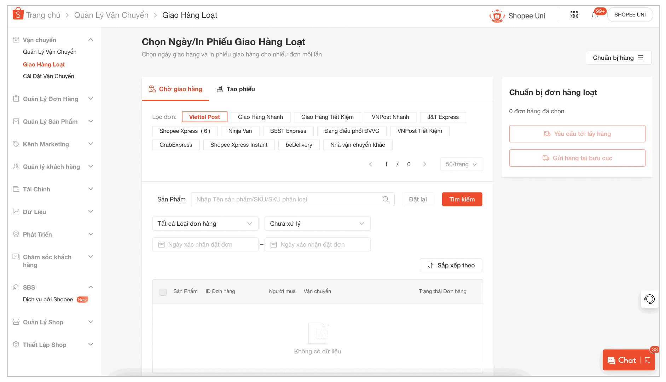Check the select-all checkbox in the order table

click(163, 291)
